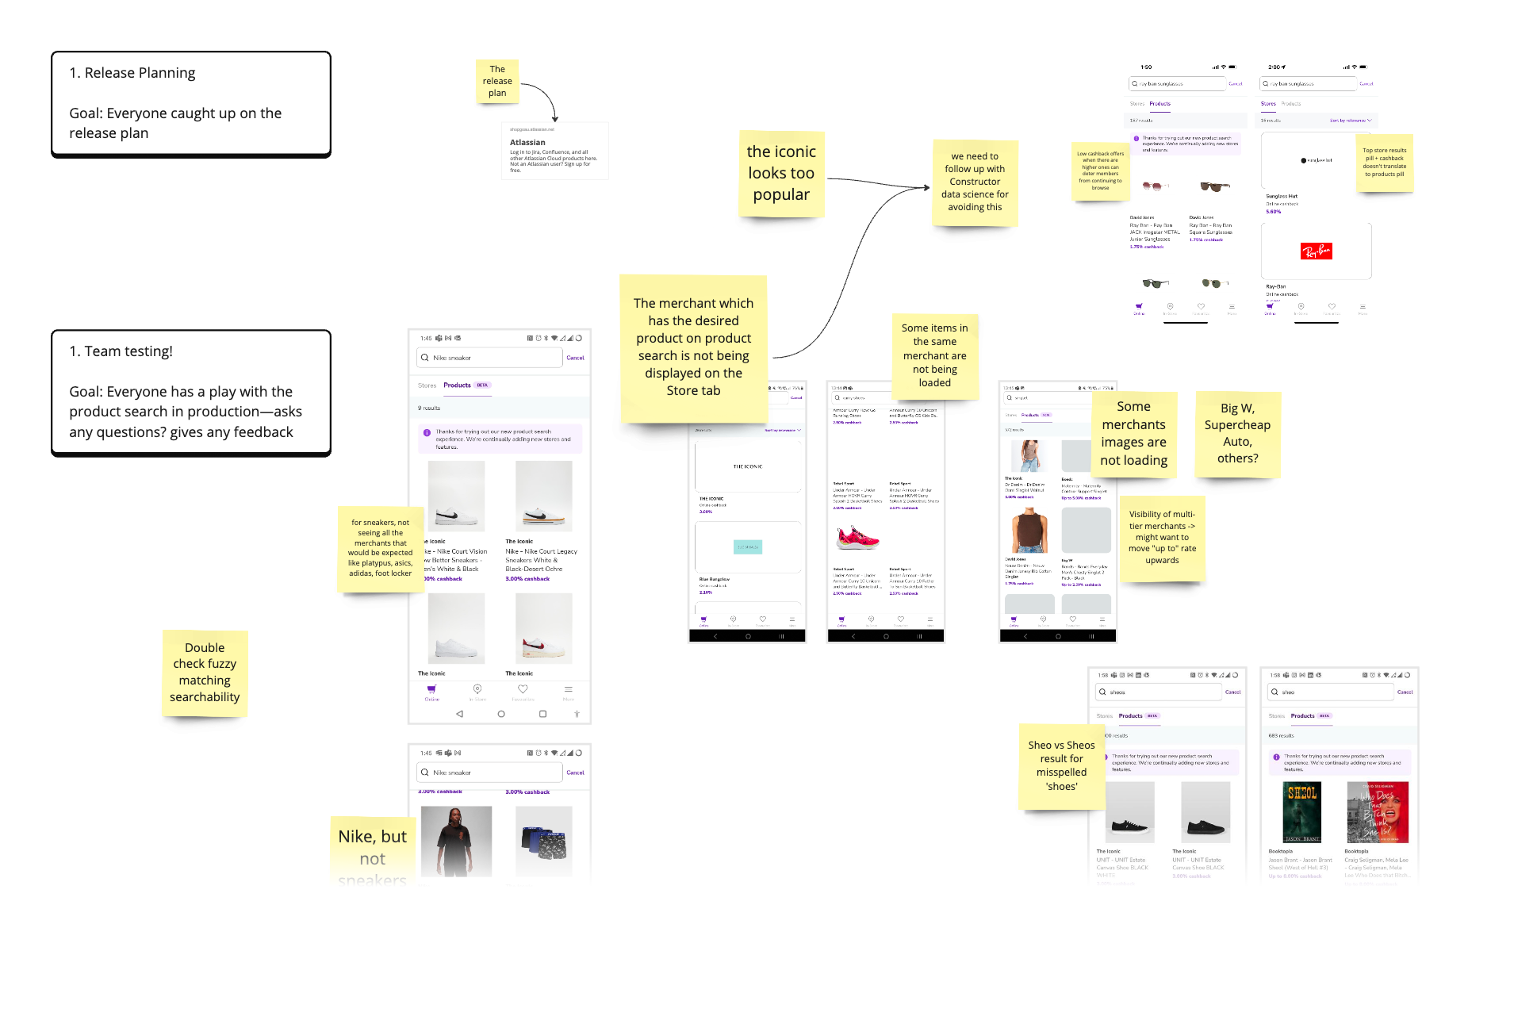Click the sort by relevance dropdown

[1353, 121]
